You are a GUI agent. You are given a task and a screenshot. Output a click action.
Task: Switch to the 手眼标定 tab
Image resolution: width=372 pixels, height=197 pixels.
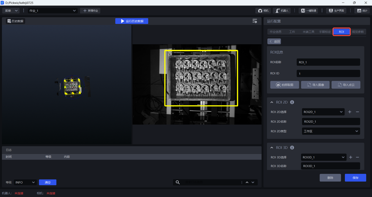[325, 32]
